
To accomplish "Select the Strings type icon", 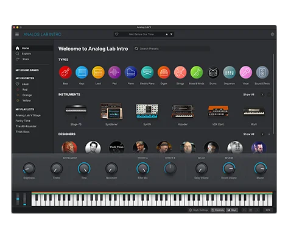I will pyautogui.click(x=180, y=72).
